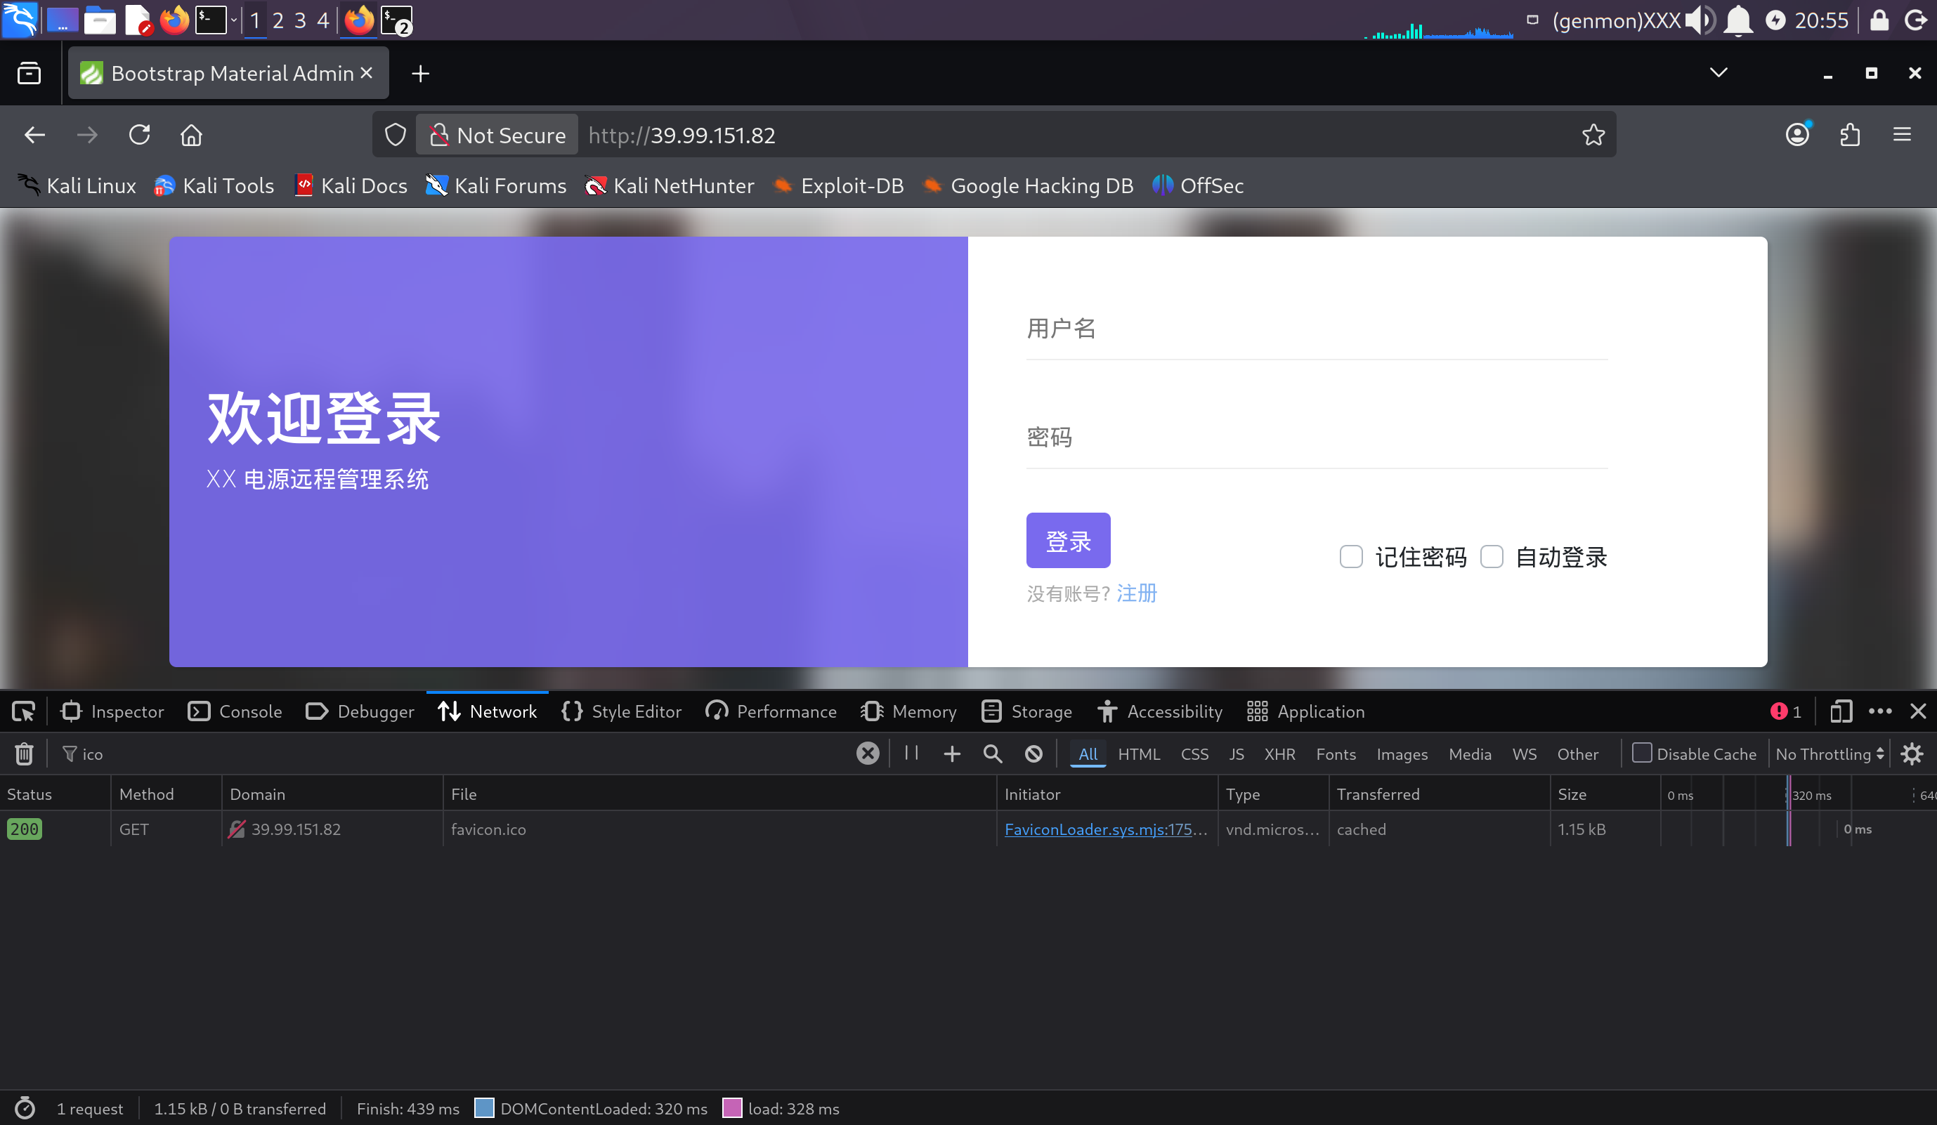Start performance analysis stopwatch icon
Image resolution: width=1937 pixels, height=1125 pixels.
(25, 1108)
